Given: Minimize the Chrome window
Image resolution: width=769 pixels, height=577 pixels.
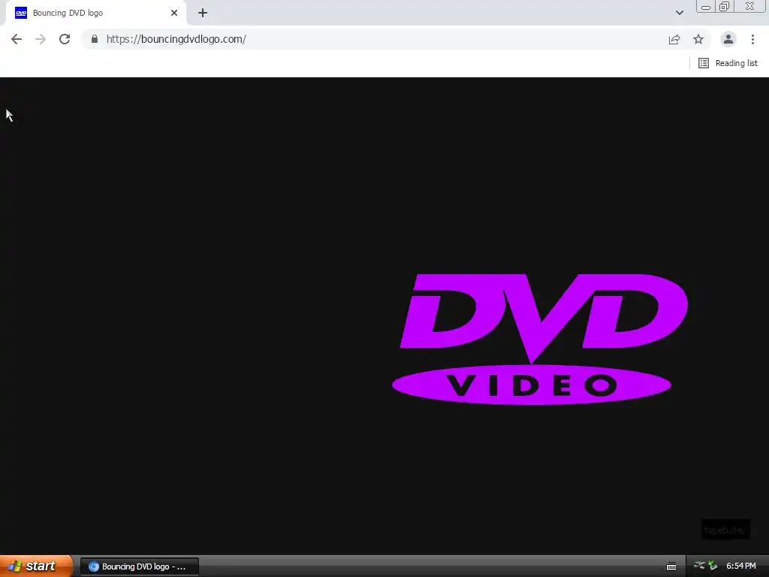Looking at the screenshot, I should [706, 7].
